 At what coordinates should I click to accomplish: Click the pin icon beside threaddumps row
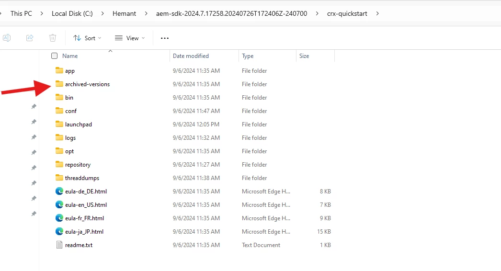[x=34, y=183]
